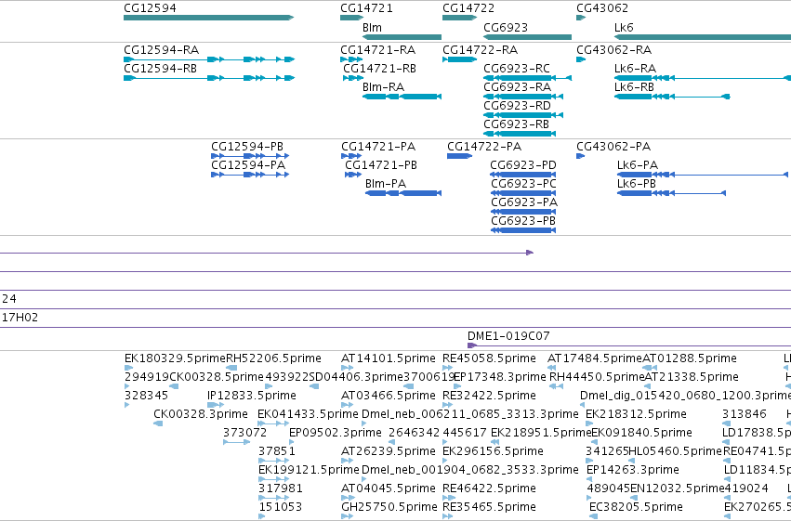
Task: Open the CK00328.3prime EST
Action: pos(158,423)
